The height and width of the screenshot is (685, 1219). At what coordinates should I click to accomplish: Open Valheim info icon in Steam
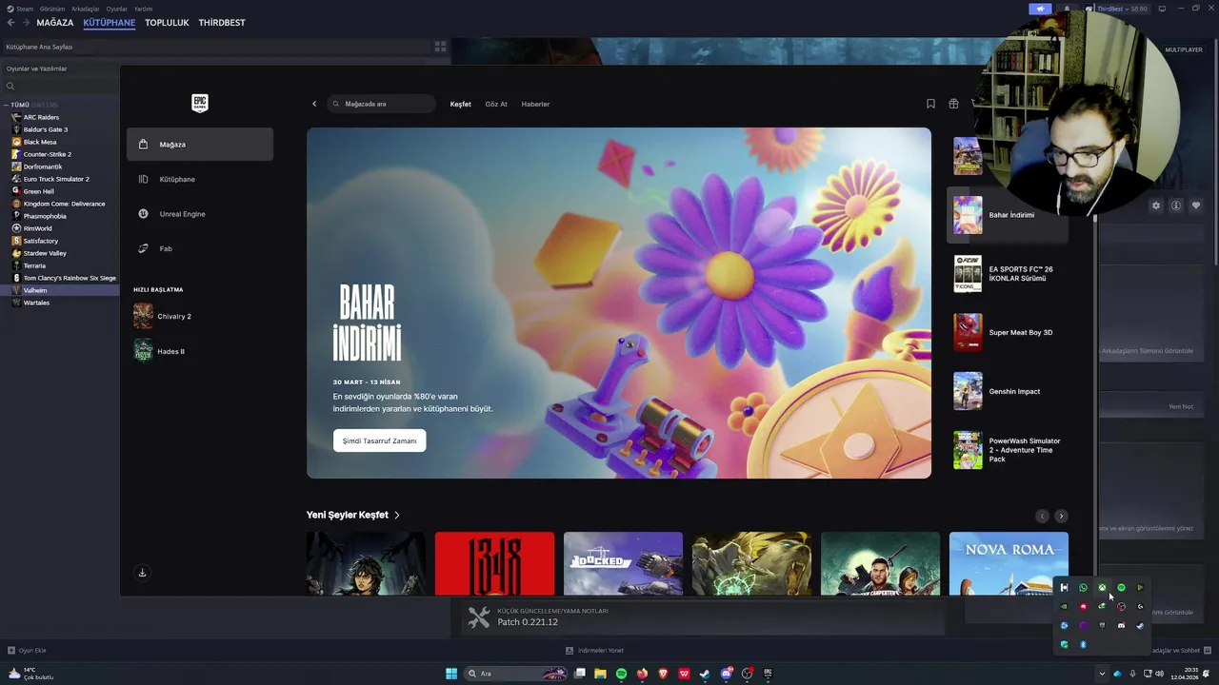click(1176, 205)
